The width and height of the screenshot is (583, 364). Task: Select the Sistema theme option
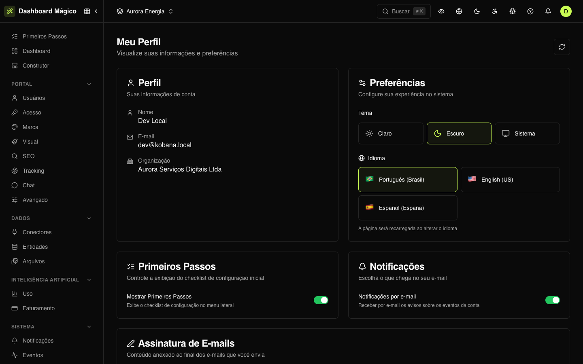tap(527, 133)
